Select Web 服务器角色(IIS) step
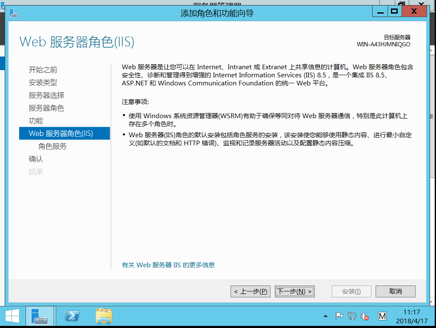Screen dimensions: 436x328 point(65,133)
